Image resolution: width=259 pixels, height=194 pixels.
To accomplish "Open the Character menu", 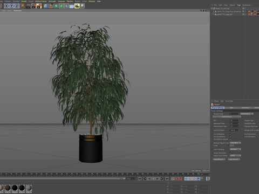I will pos(61,1).
